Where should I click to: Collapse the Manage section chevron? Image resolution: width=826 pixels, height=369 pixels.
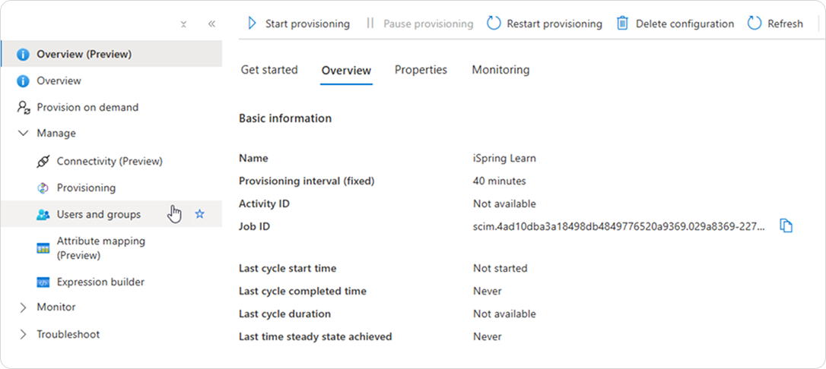click(23, 134)
